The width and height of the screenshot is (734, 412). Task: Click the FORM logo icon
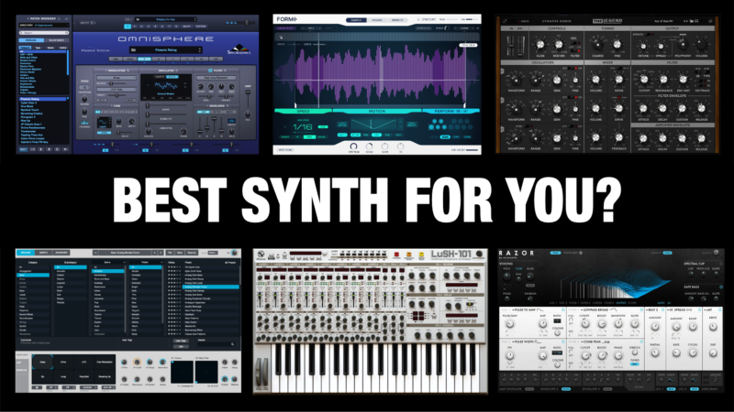pos(287,19)
